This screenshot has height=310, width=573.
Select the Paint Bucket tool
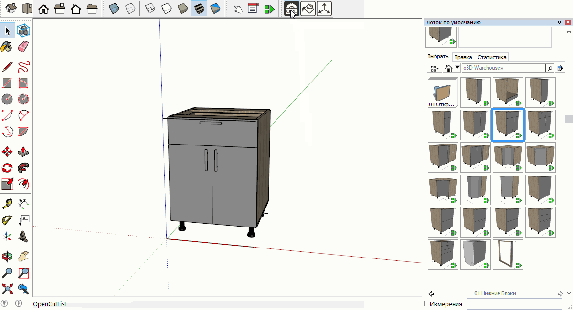[7, 47]
